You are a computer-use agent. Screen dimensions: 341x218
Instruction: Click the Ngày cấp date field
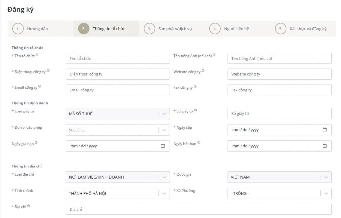pyautogui.click(x=279, y=130)
